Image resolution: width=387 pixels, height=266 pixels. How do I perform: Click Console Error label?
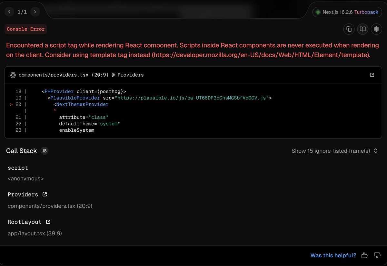(26, 29)
